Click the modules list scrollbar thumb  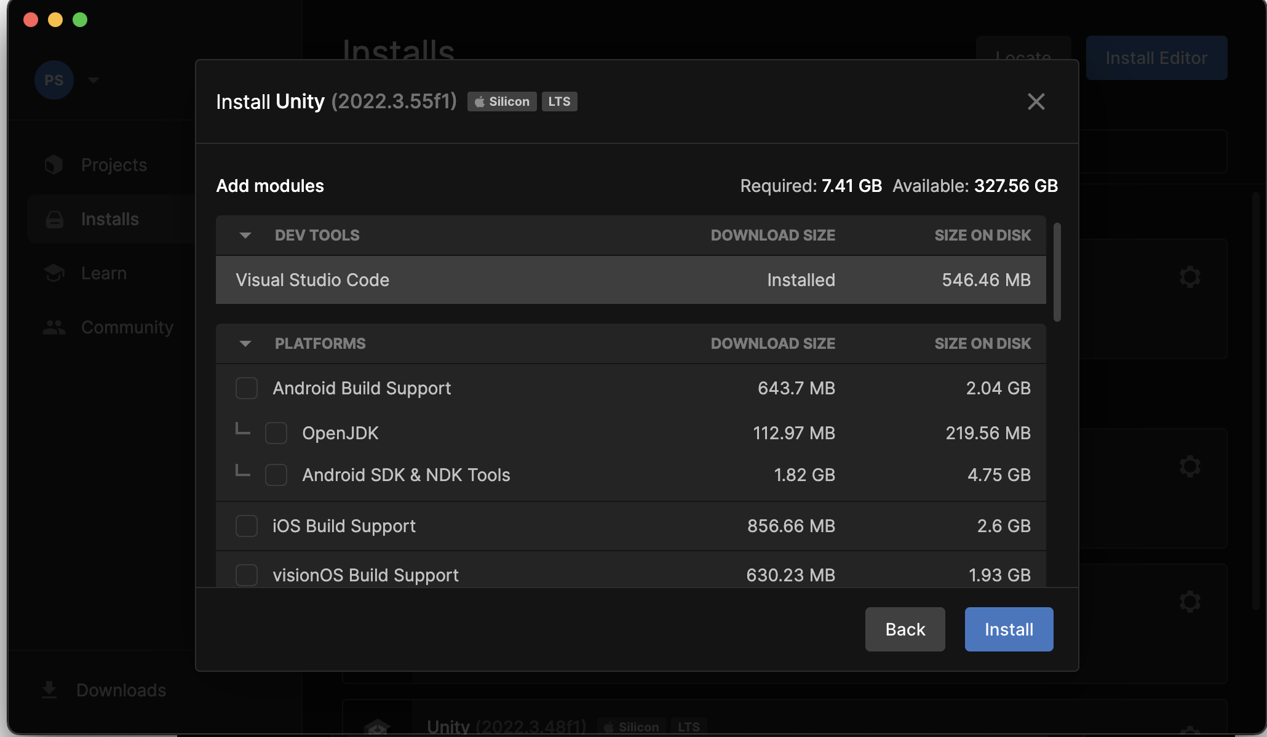click(1057, 272)
